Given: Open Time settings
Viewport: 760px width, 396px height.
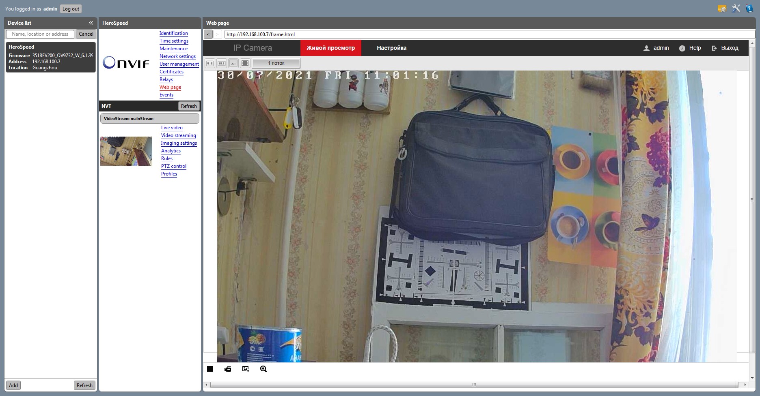Looking at the screenshot, I should pyautogui.click(x=174, y=41).
